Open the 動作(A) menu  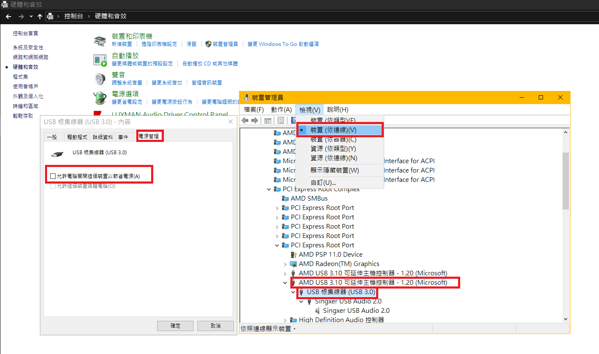(x=281, y=110)
